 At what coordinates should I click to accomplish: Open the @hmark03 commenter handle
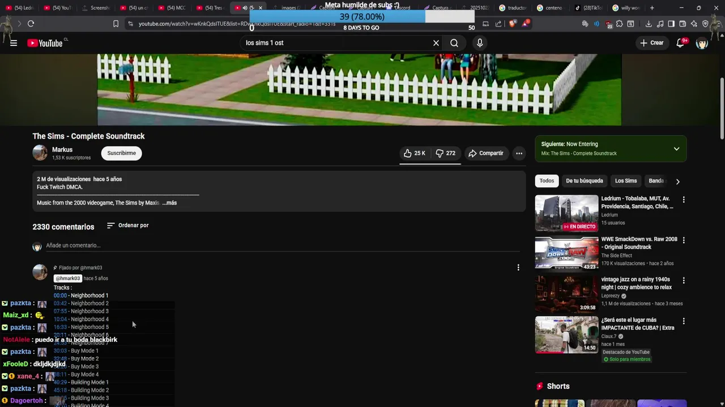point(67,278)
